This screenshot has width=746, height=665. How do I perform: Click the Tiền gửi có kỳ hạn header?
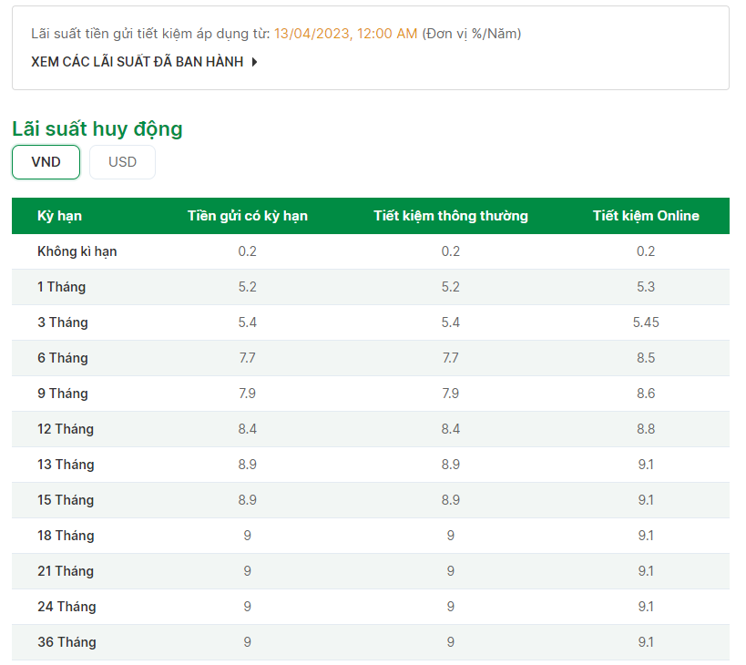click(247, 216)
